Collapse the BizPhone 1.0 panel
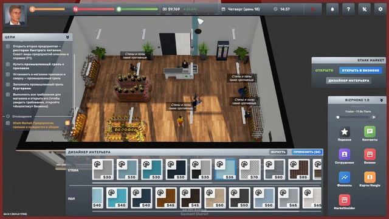389x219 pixels. (x=382, y=100)
